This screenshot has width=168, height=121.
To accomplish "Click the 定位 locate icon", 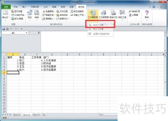I will point(30,13).
